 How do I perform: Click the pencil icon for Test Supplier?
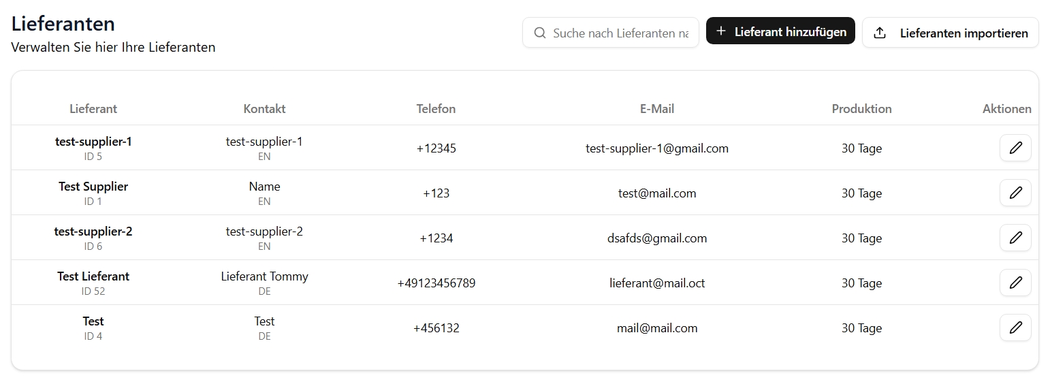pos(1015,193)
